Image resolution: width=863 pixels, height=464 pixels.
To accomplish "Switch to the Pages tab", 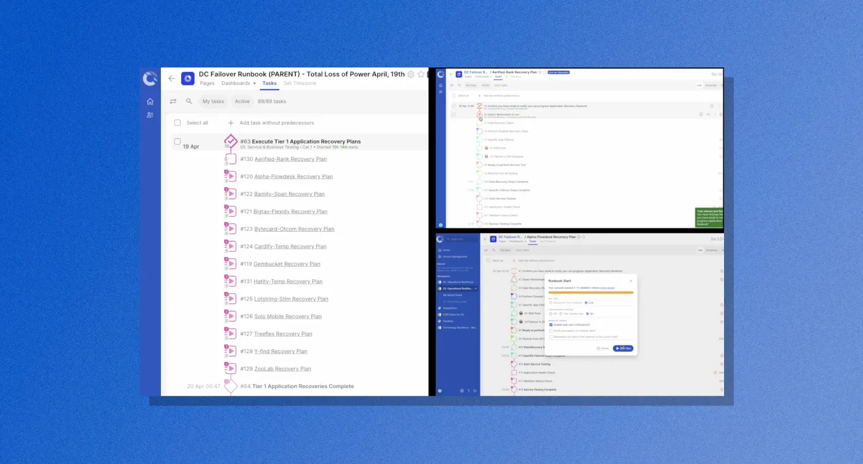I will pos(207,83).
